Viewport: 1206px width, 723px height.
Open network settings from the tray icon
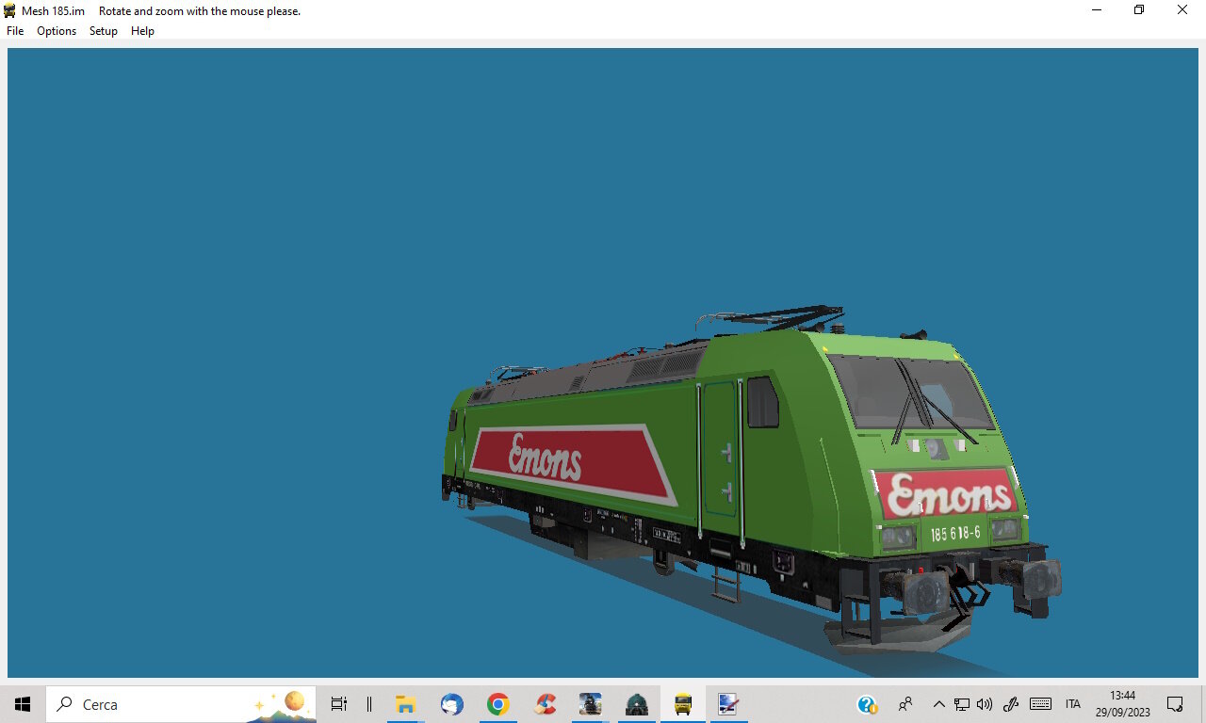point(962,704)
